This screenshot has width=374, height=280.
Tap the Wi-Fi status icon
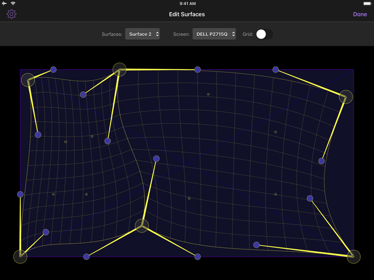click(x=13, y=3)
